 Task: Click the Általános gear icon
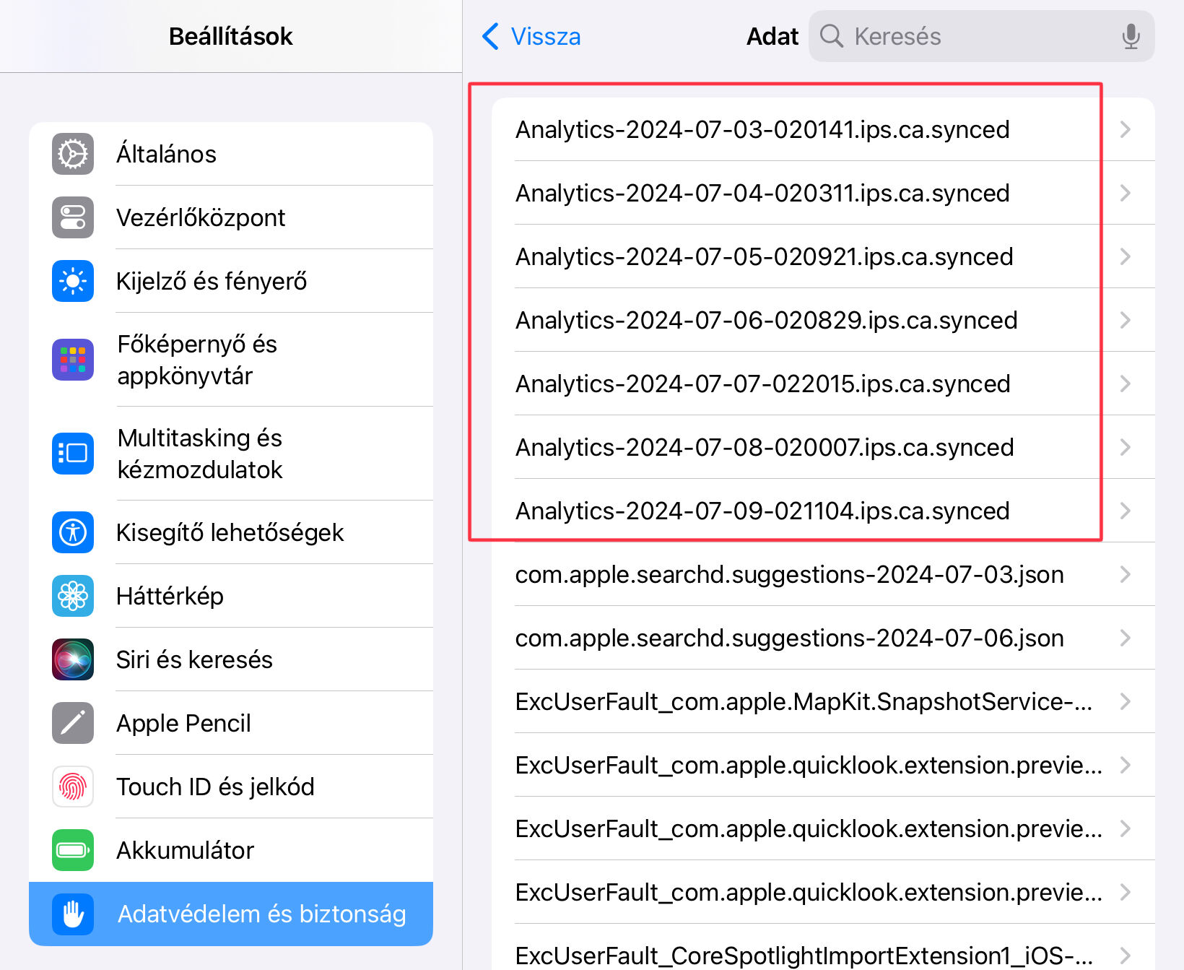[73, 154]
